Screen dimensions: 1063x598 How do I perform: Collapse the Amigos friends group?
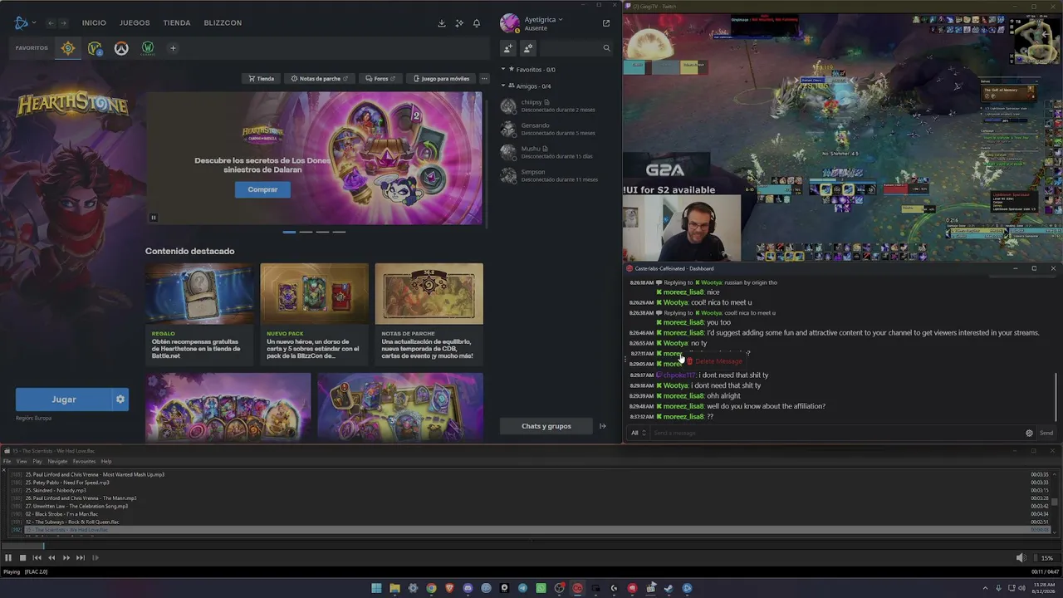coord(503,86)
